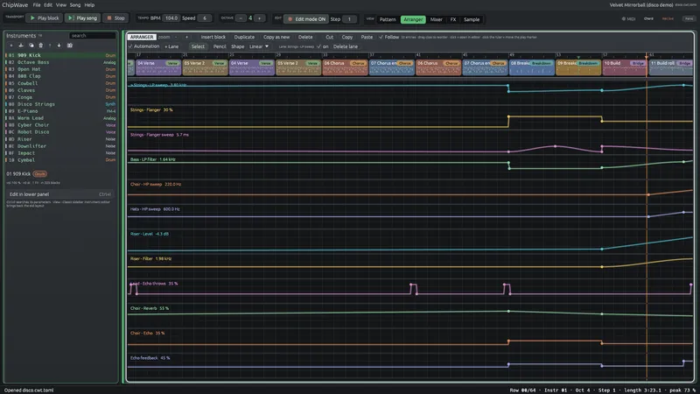Open the Help menu

pos(89,5)
